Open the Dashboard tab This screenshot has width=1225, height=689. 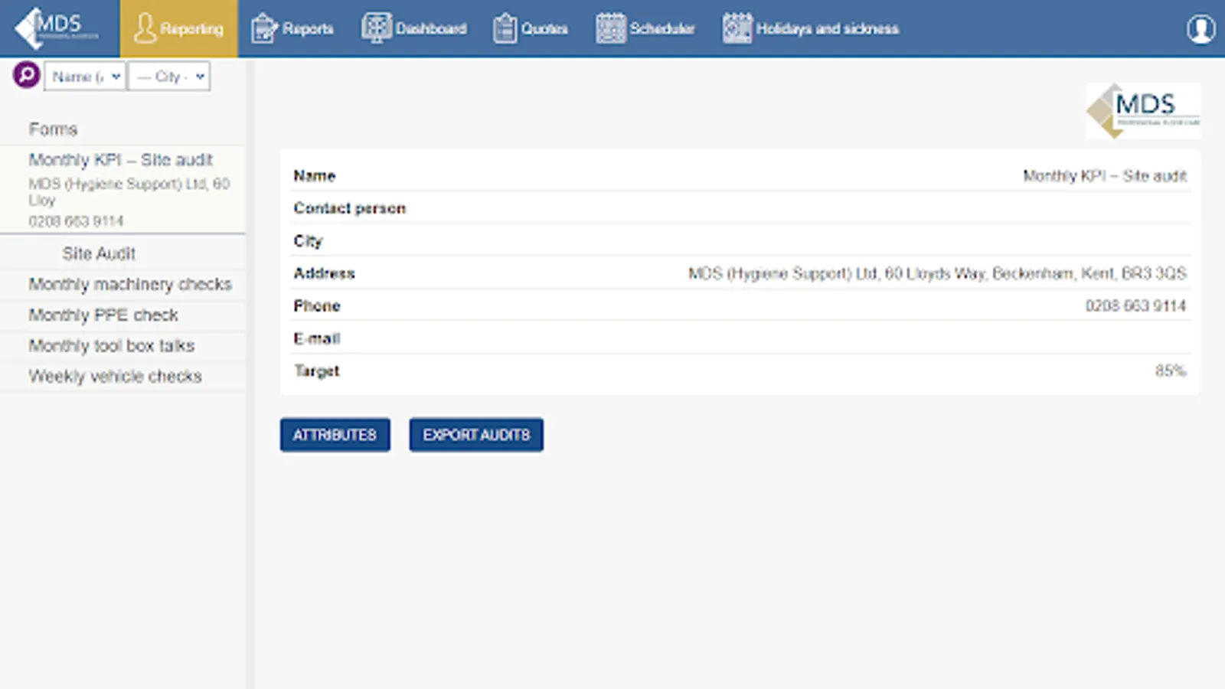click(x=414, y=28)
